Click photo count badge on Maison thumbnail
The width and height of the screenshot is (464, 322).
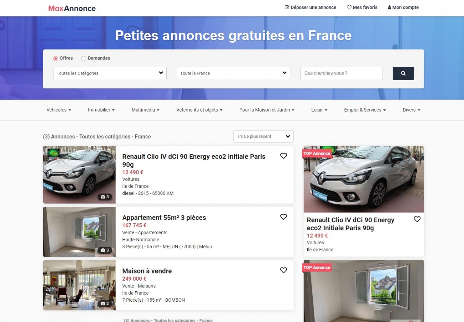pyautogui.click(x=105, y=304)
